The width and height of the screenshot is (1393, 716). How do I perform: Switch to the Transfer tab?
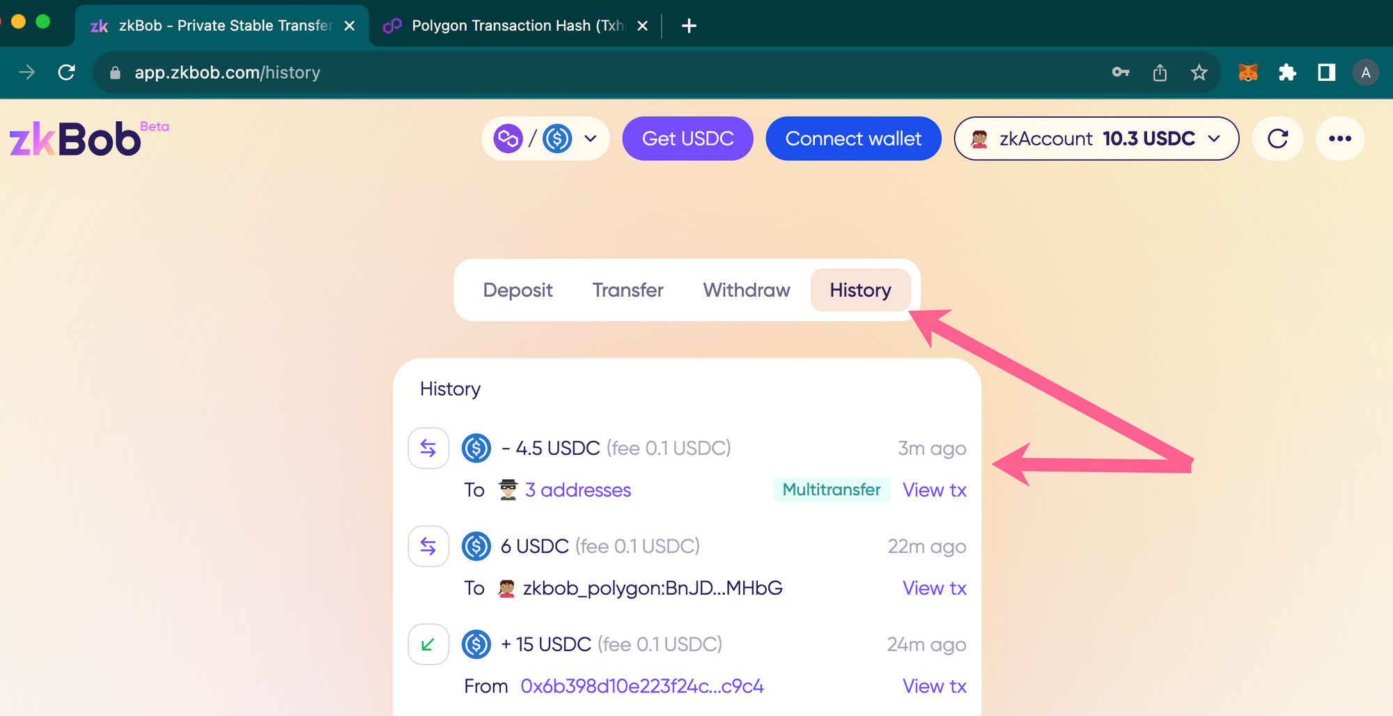(628, 290)
